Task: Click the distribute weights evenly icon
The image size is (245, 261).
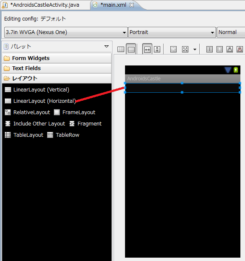Action: coord(209,49)
